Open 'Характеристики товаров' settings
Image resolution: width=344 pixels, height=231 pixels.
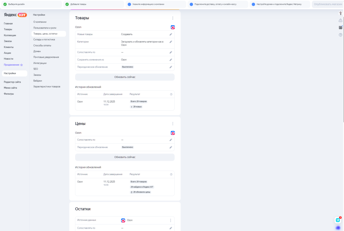coord(47,87)
